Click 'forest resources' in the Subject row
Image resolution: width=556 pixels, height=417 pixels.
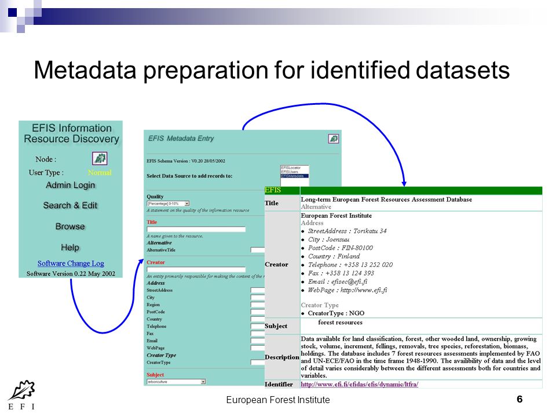tap(341, 323)
